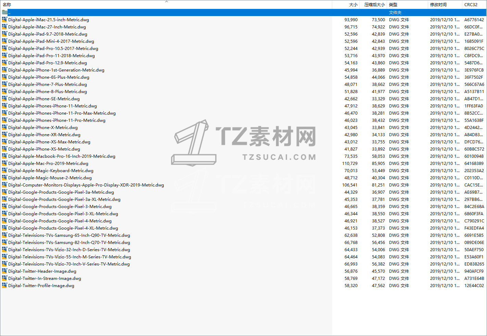
Task: Select file Digital-Google-Products-Google-Pixel-3a-XL-Metric.dwg
Action: pyautogui.click(x=64, y=199)
